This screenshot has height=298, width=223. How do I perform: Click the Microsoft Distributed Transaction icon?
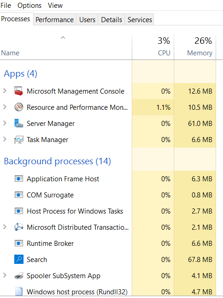pos(18,227)
